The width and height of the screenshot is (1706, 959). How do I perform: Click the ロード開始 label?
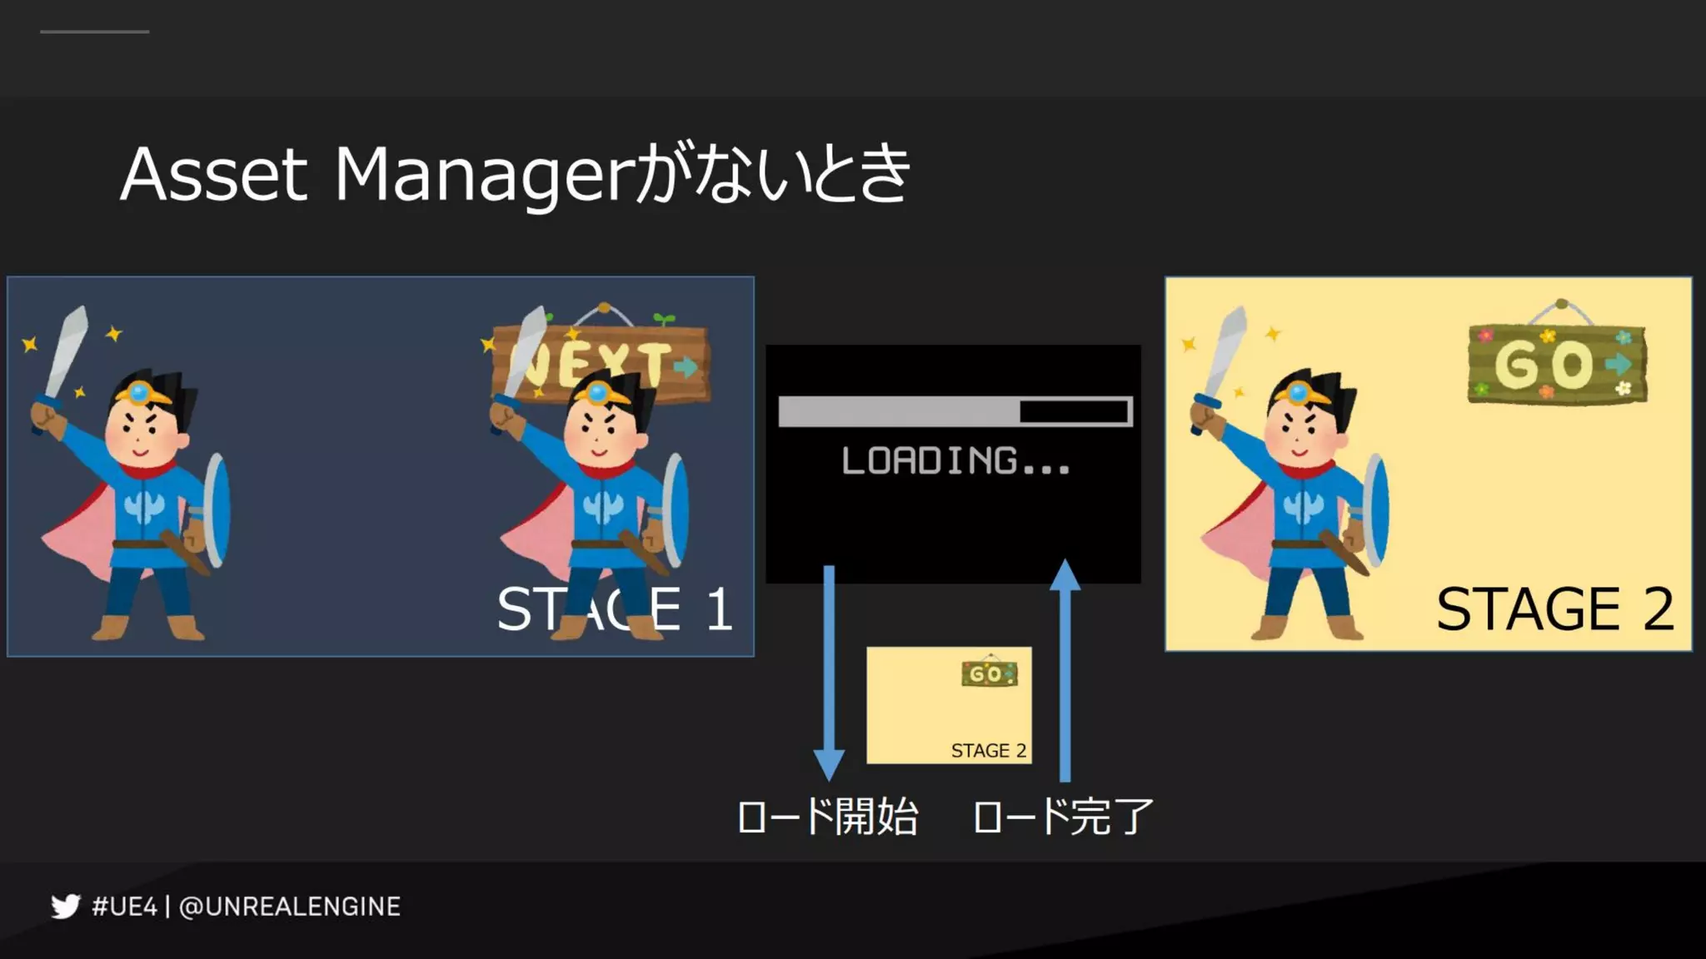tap(828, 817)
